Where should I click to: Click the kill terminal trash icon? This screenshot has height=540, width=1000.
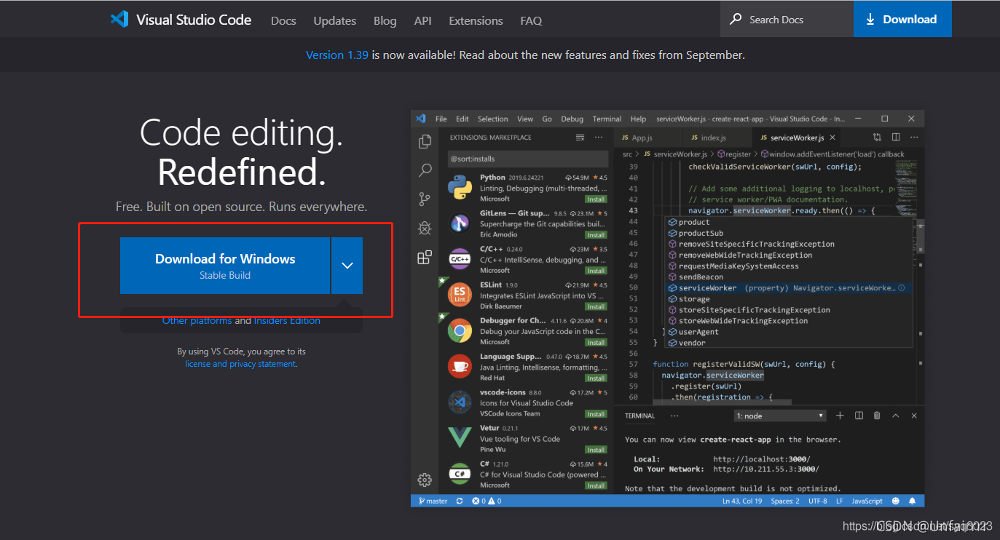tap(877, 416)
